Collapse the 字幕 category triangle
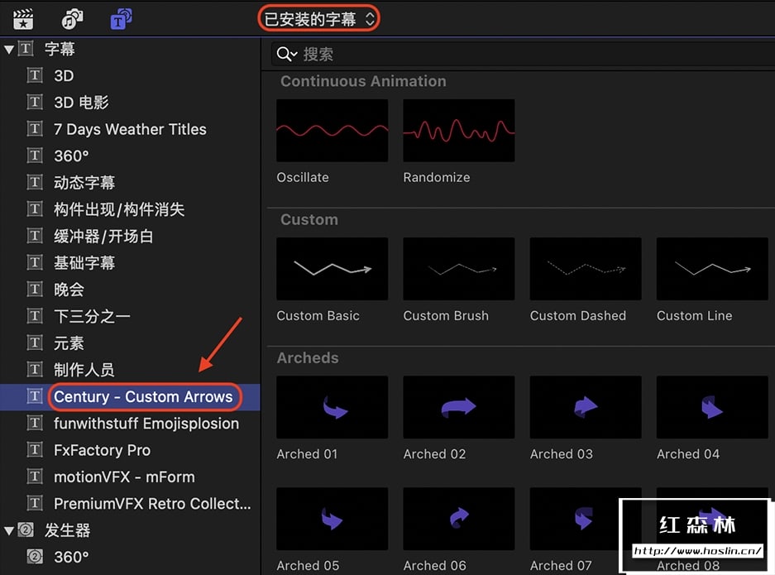 9,49
